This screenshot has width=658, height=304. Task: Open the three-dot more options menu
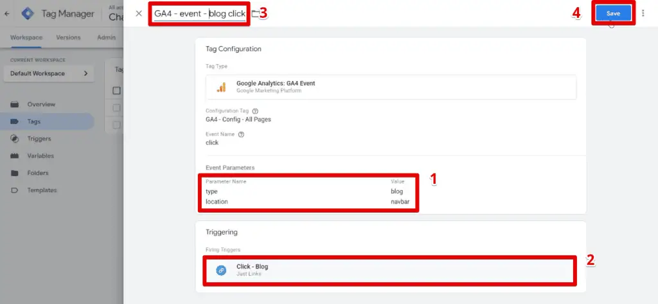643,13
